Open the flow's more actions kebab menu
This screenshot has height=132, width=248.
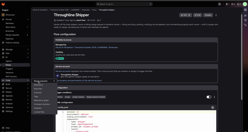(x=216, y=15)
